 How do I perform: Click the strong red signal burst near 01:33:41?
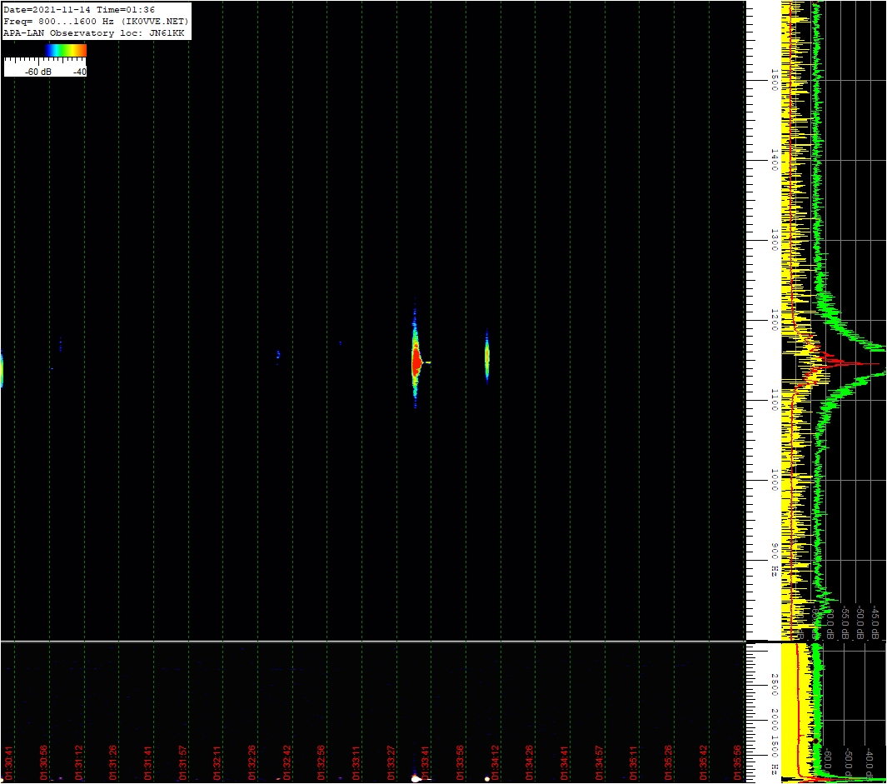[x=416, y=360]
